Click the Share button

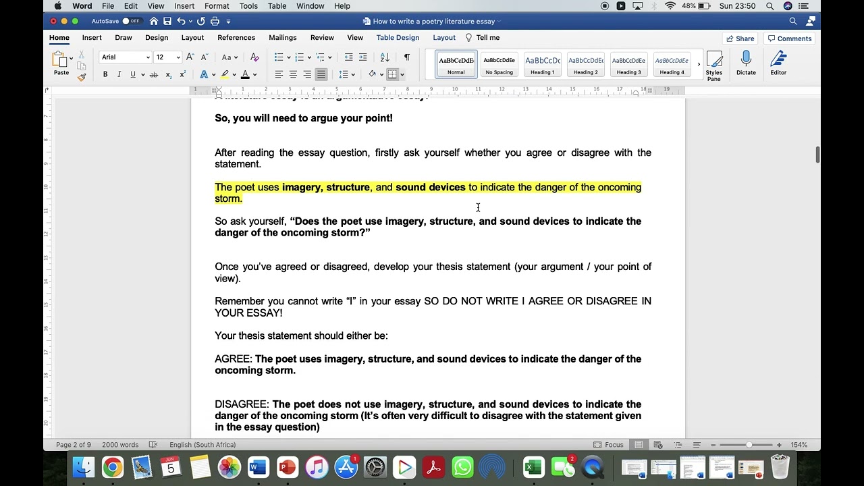tap(739, 38)
